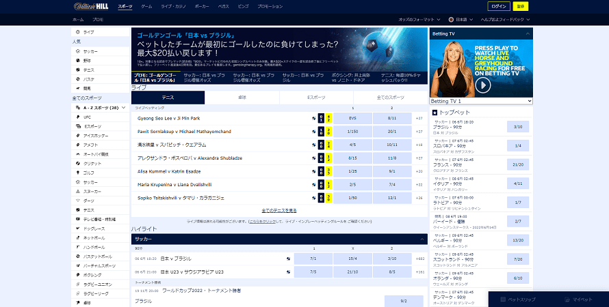The width and height of the screenshot is (609, 307).
Task: Click the 日本 v ブラジル match soccer icon
Action: [x=288, y=259]
